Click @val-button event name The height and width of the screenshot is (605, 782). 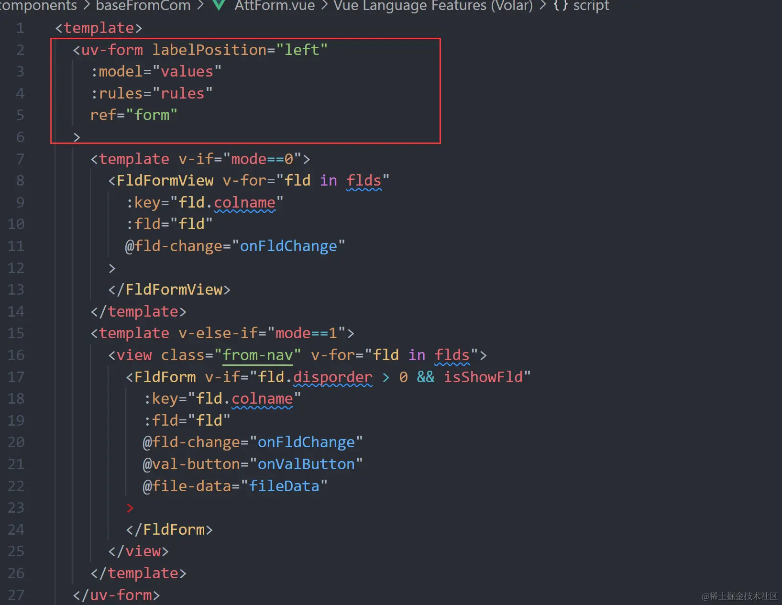[191, 464]
